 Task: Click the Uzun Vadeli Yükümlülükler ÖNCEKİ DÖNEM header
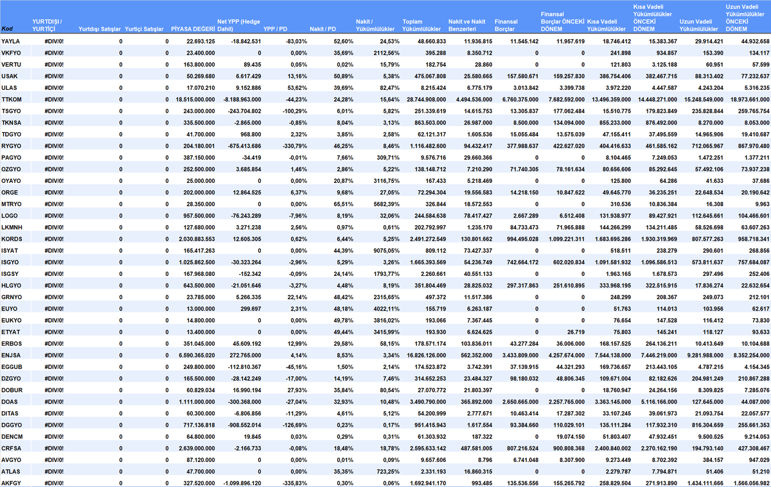pos(744,17)
